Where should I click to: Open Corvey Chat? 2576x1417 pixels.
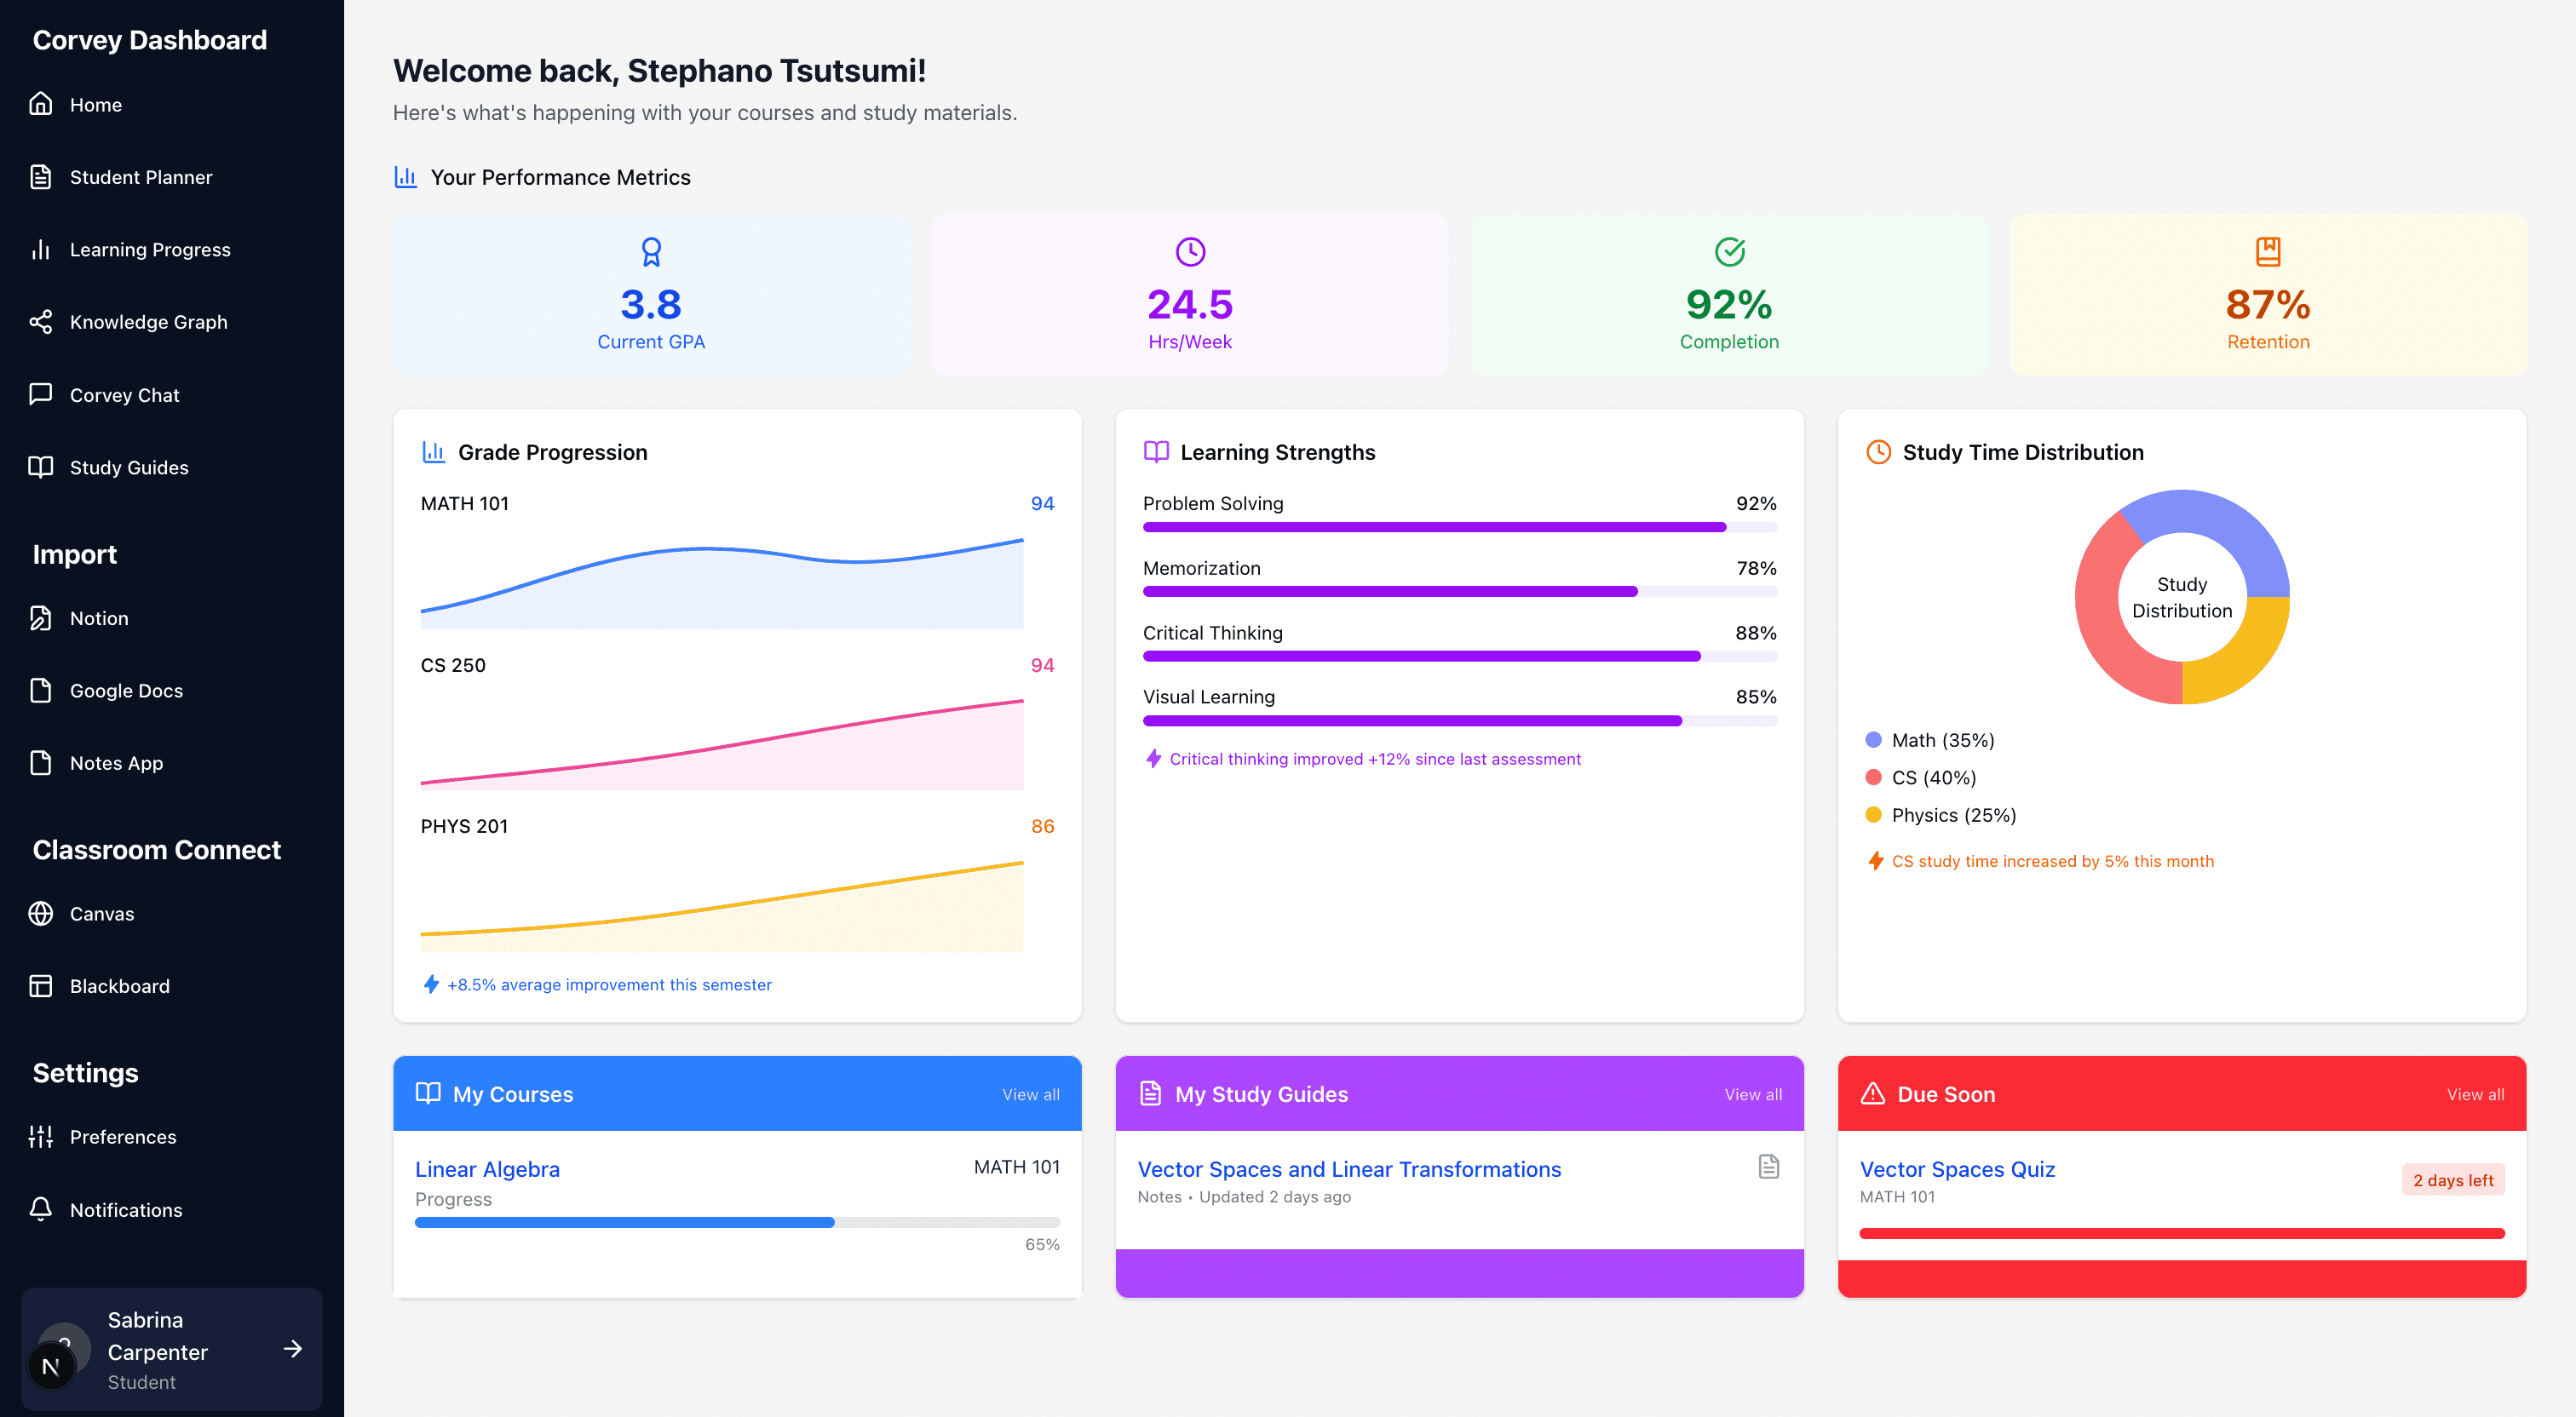tap(124, 394)
